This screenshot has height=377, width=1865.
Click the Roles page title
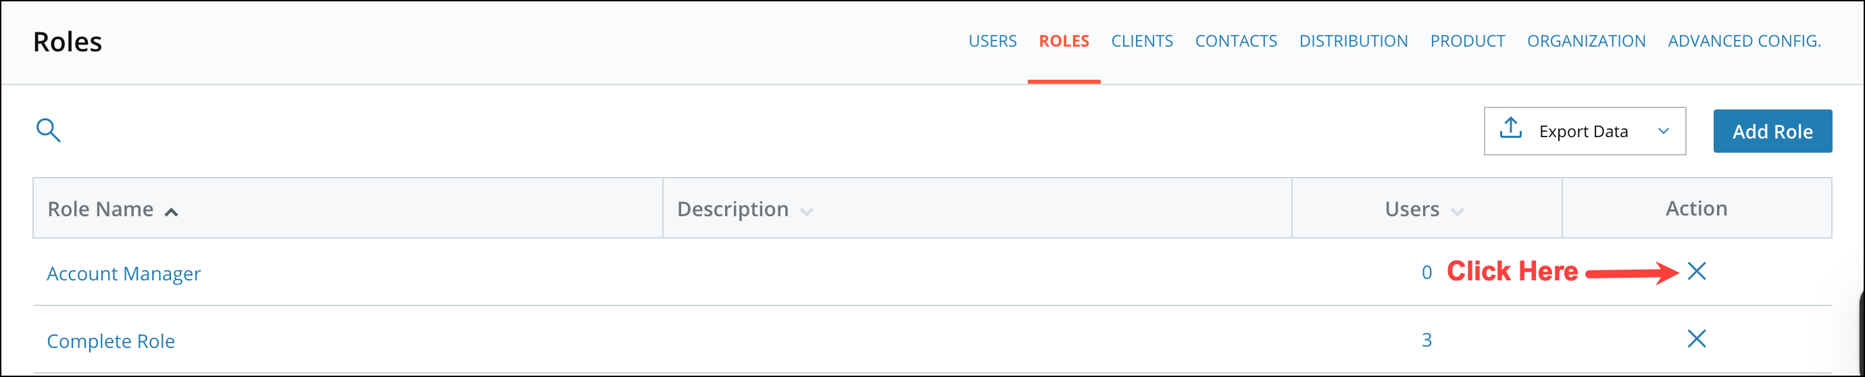(68, 42)
